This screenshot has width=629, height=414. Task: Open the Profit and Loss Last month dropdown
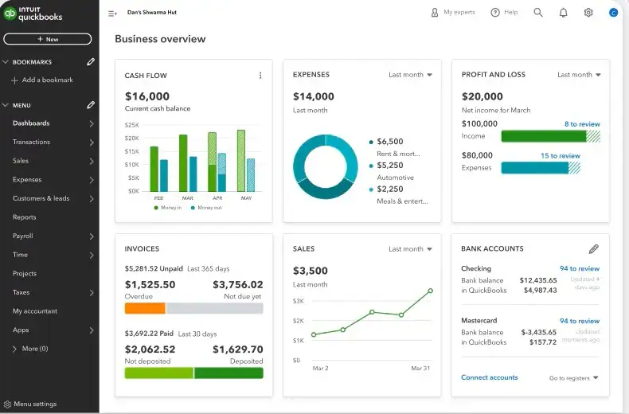click(x=579, y=75)
